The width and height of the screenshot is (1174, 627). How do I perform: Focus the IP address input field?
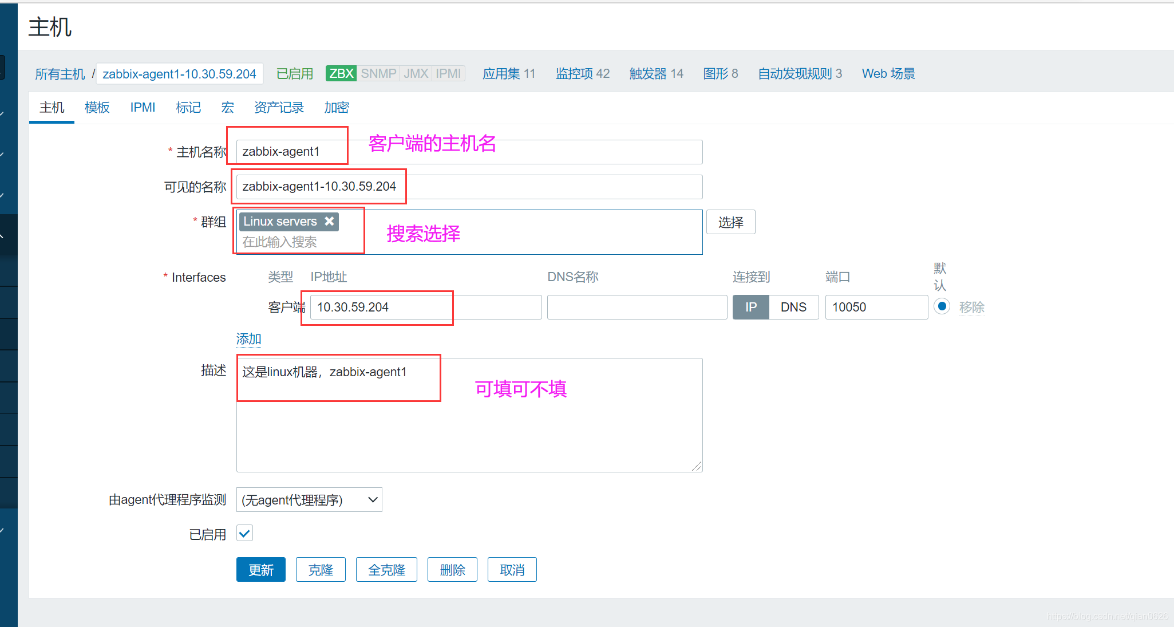(426, 307)
